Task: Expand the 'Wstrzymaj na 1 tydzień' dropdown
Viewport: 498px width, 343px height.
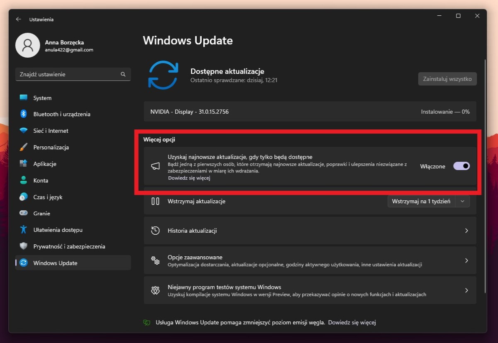Action: pyautogui.click(x=462, y=201)
